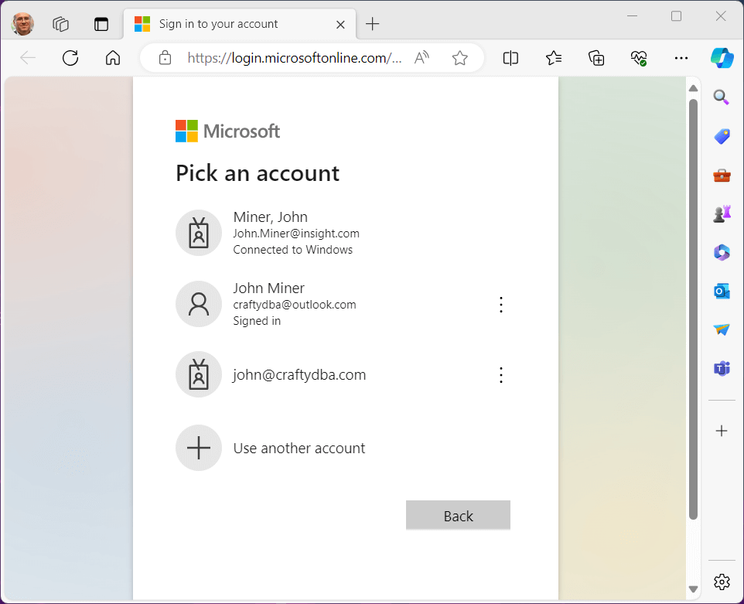Open a new browser tab
Image resolution: width=744 pixels, height=604 pixels.
373,24
